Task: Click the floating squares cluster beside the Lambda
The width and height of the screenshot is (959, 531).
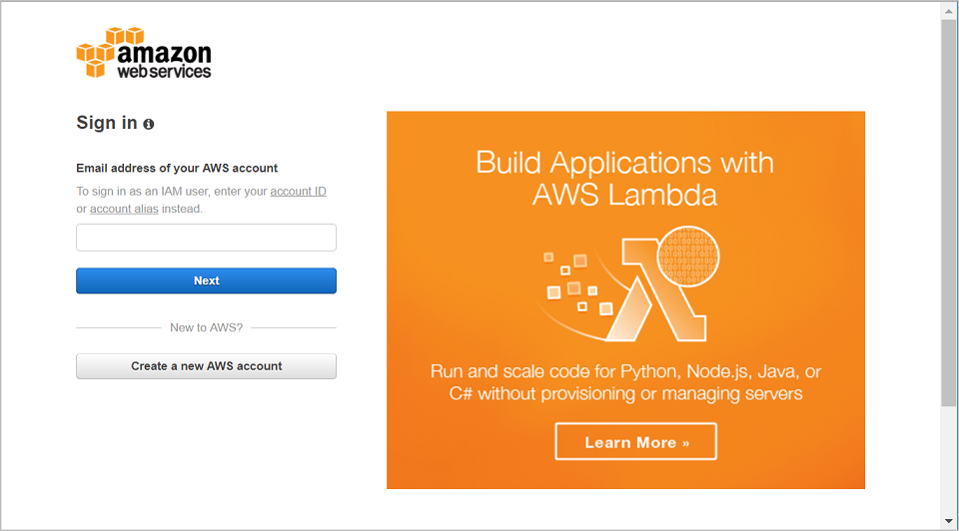Action: coord(575,284)
